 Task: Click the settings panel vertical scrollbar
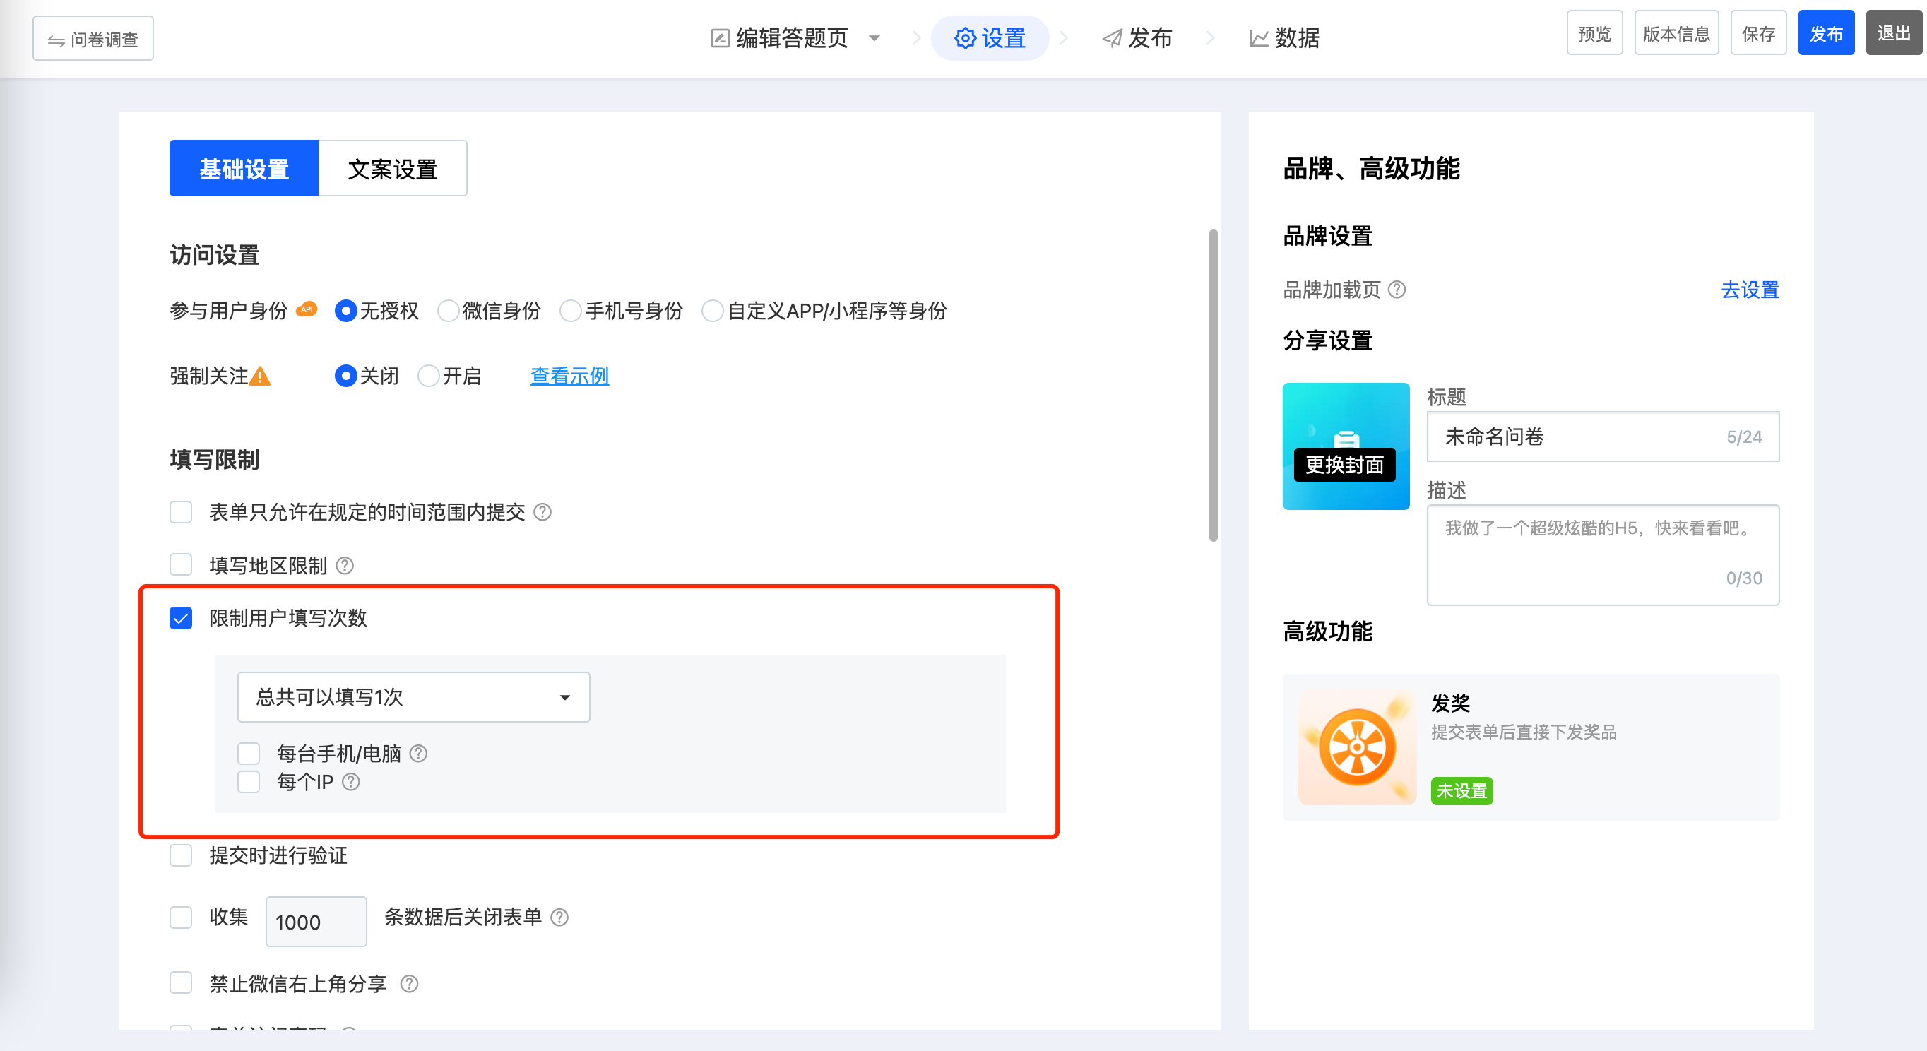(1213, 385)
